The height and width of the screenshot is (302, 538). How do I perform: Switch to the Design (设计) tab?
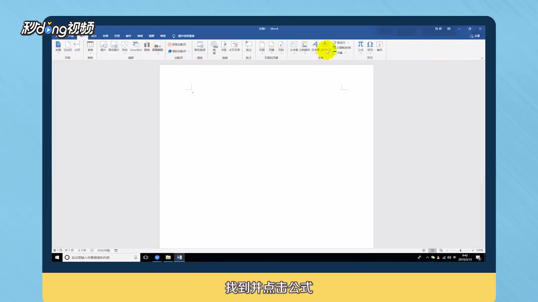click(x=94, y=36)
